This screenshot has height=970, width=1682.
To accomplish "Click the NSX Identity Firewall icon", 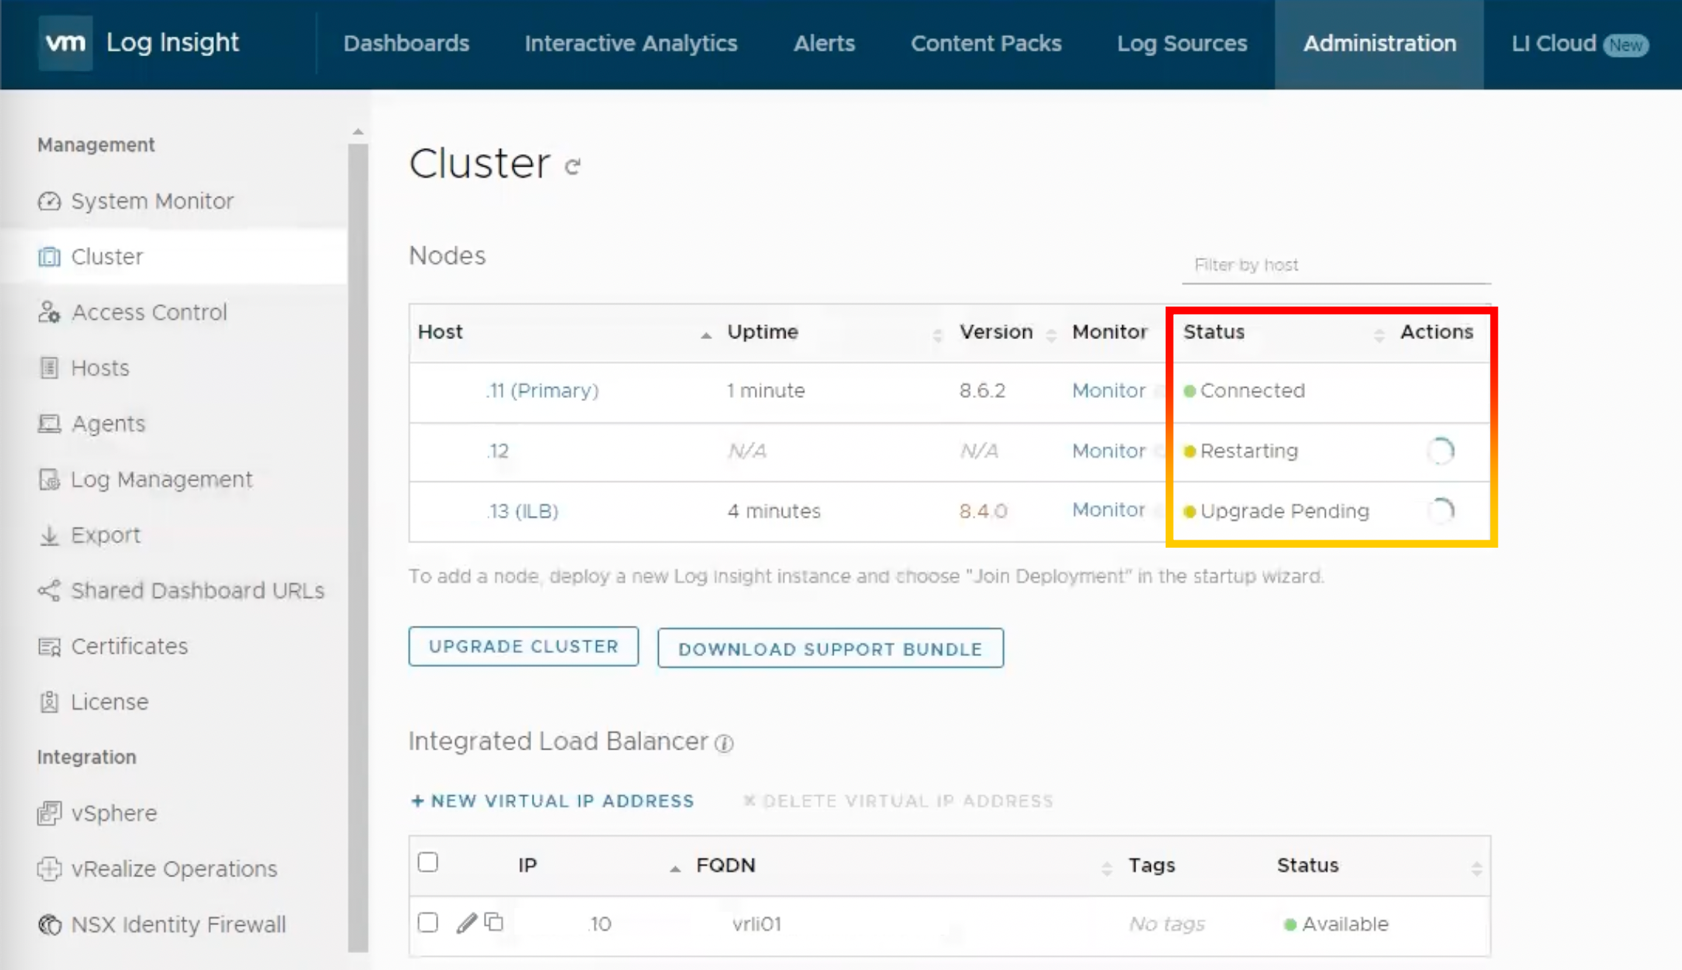I will click(x=49, y=925).
